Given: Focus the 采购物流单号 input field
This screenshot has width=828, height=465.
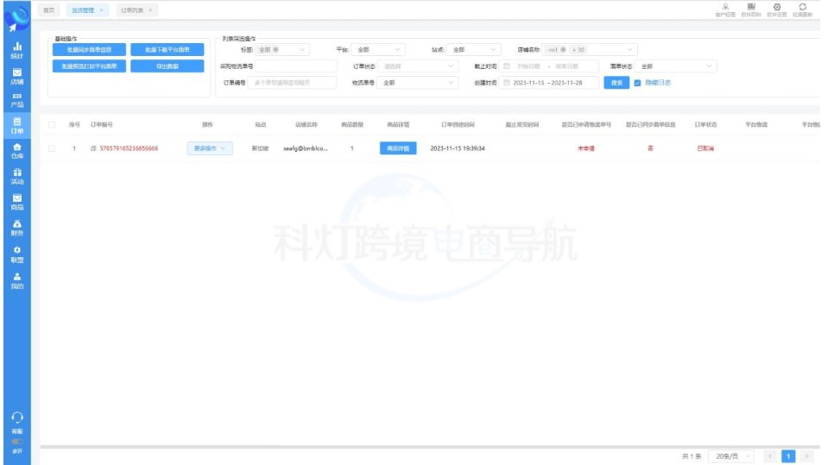Looking at the screenshot, I should tap(295, 66).
